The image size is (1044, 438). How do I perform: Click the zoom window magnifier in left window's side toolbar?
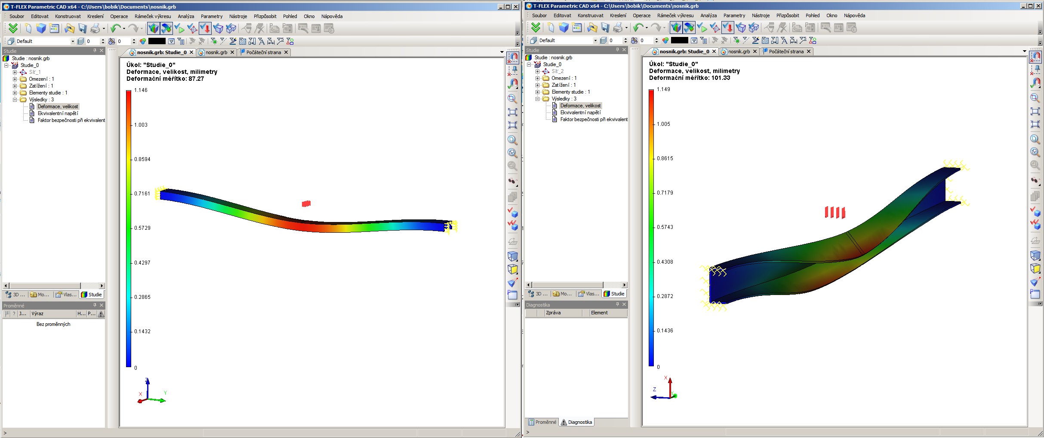[x=512, y=99]
